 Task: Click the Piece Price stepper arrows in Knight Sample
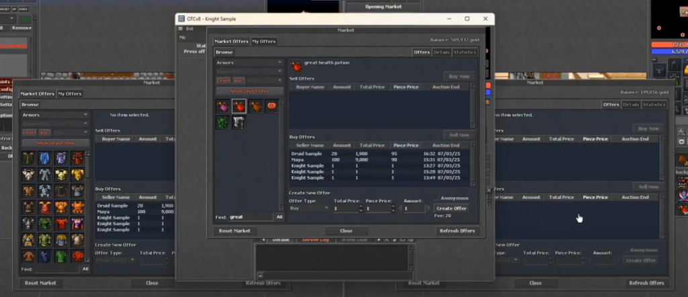click(x=392, y=208)
